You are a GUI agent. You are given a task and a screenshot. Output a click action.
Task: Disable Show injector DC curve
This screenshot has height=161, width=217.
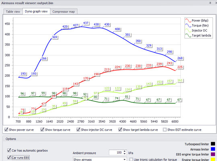[79, 130]
